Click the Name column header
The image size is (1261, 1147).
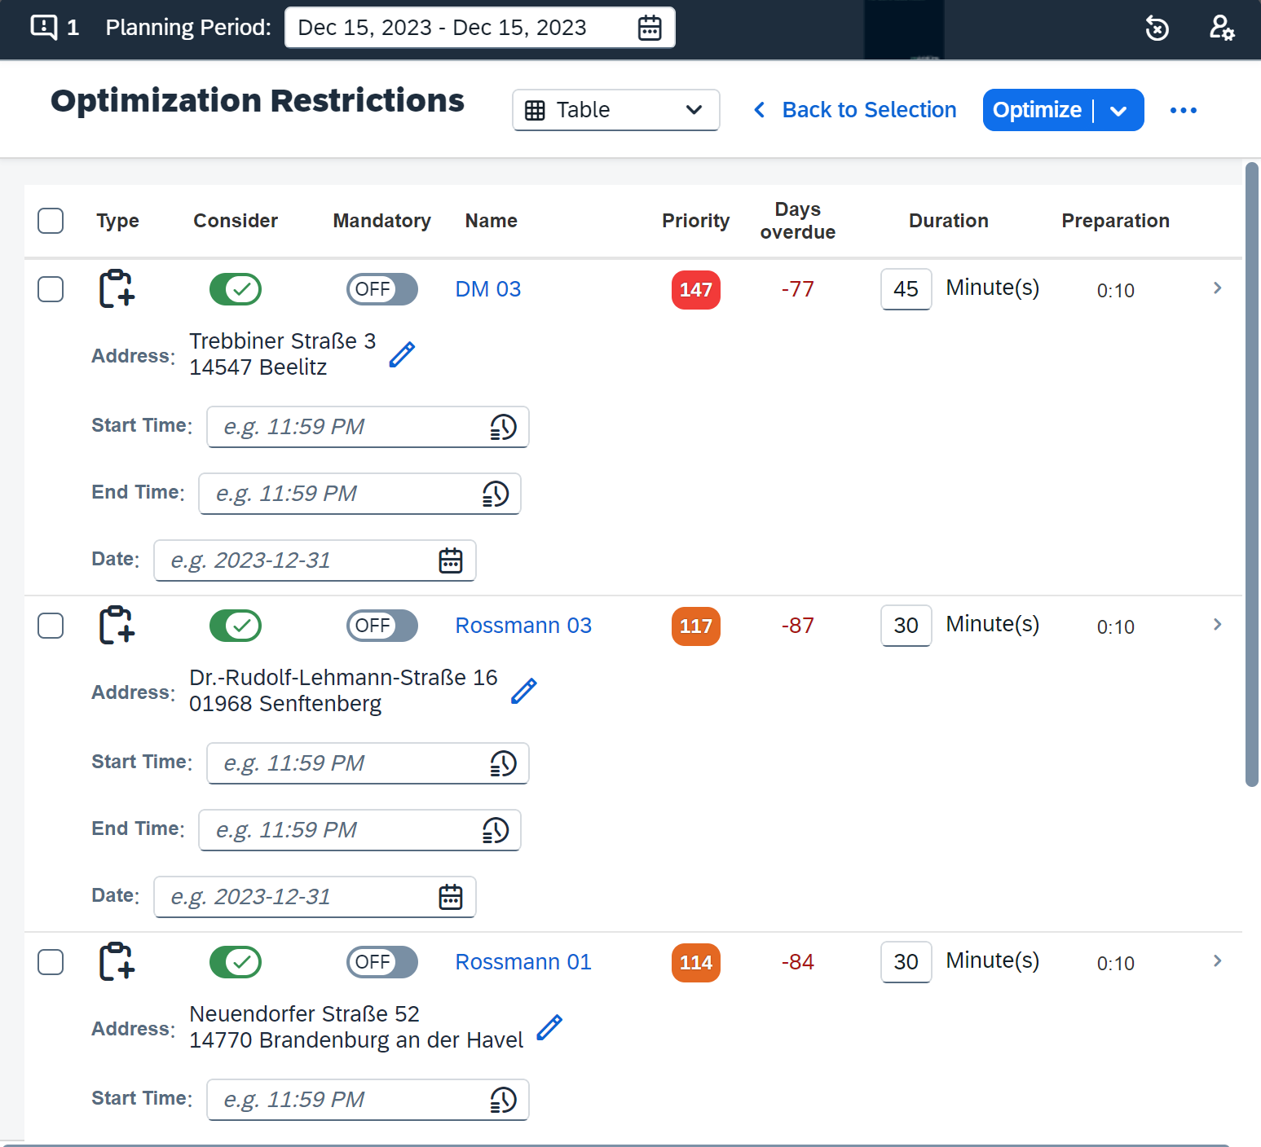pos(492,221)
